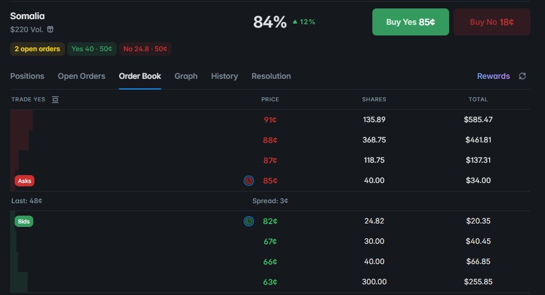The height and width of the screenshot is (295, 545).
Task: Click the 118.75 shares value
Action: (374, 160)
